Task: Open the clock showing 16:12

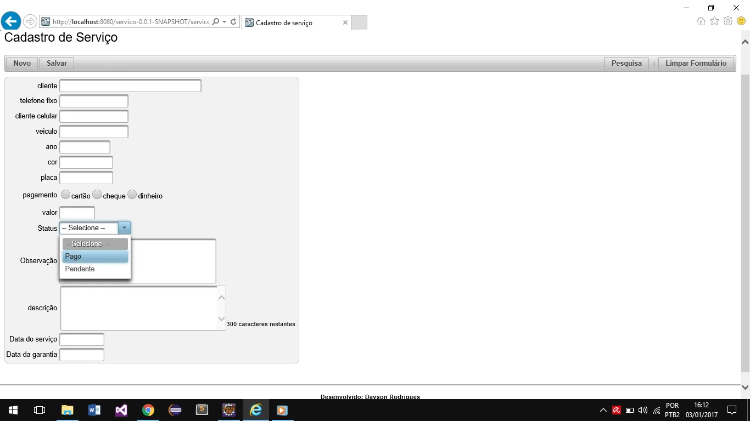Action: [x=701, y=410]
